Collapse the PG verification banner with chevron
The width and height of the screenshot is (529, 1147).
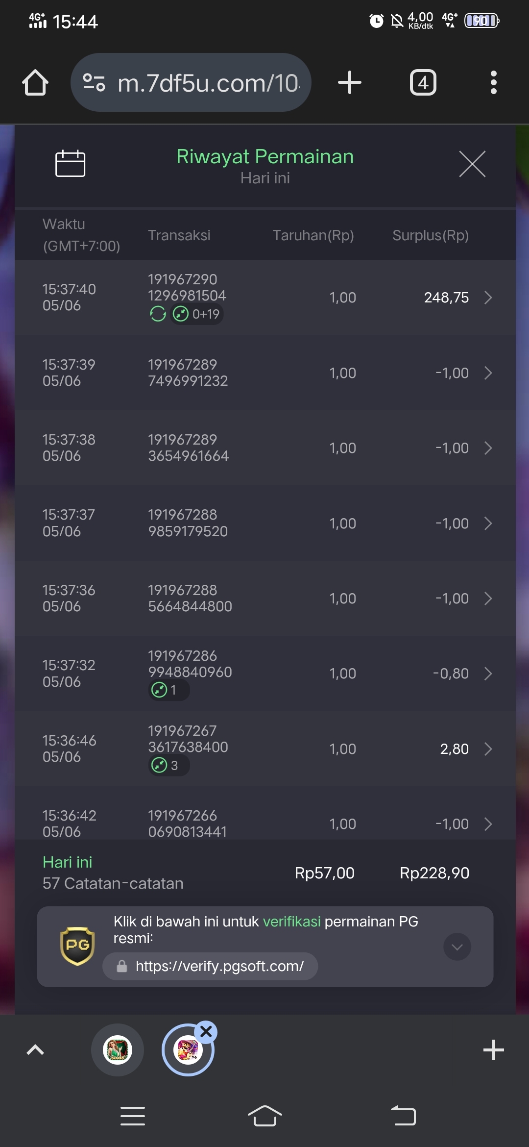[457, 947]
